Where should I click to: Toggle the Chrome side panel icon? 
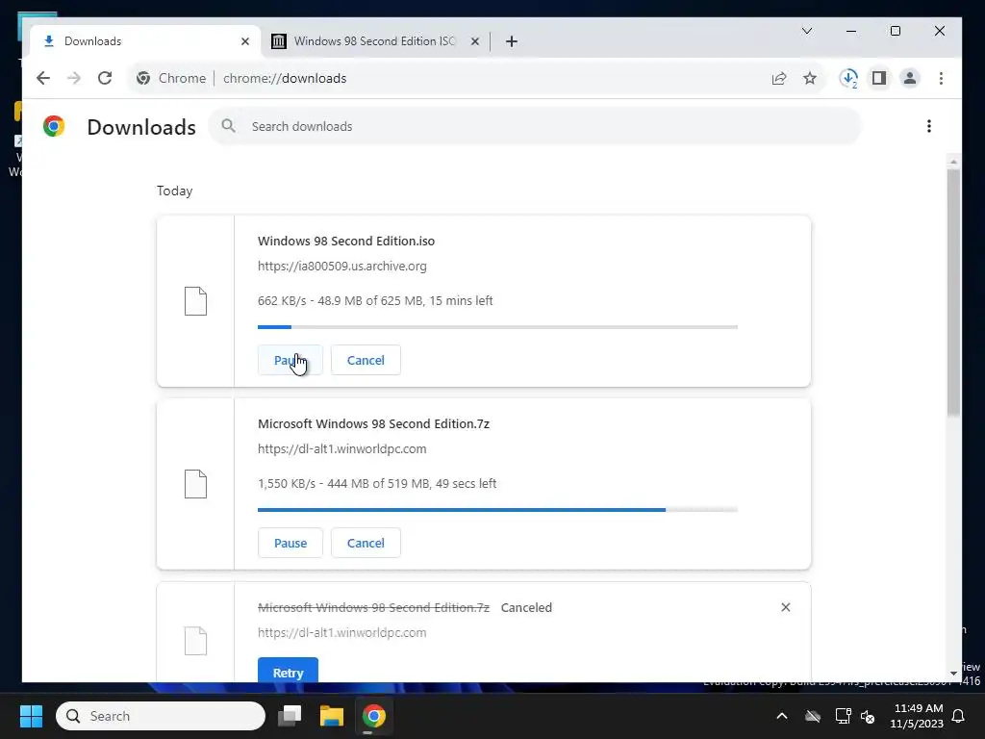879,78
